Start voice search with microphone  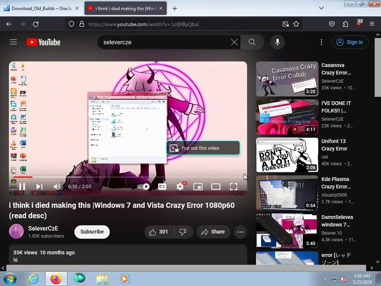pos(278,42)
